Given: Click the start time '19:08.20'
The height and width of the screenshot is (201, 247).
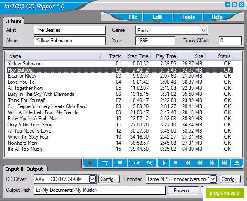Looking at the screenshot, I should (139, 106).
